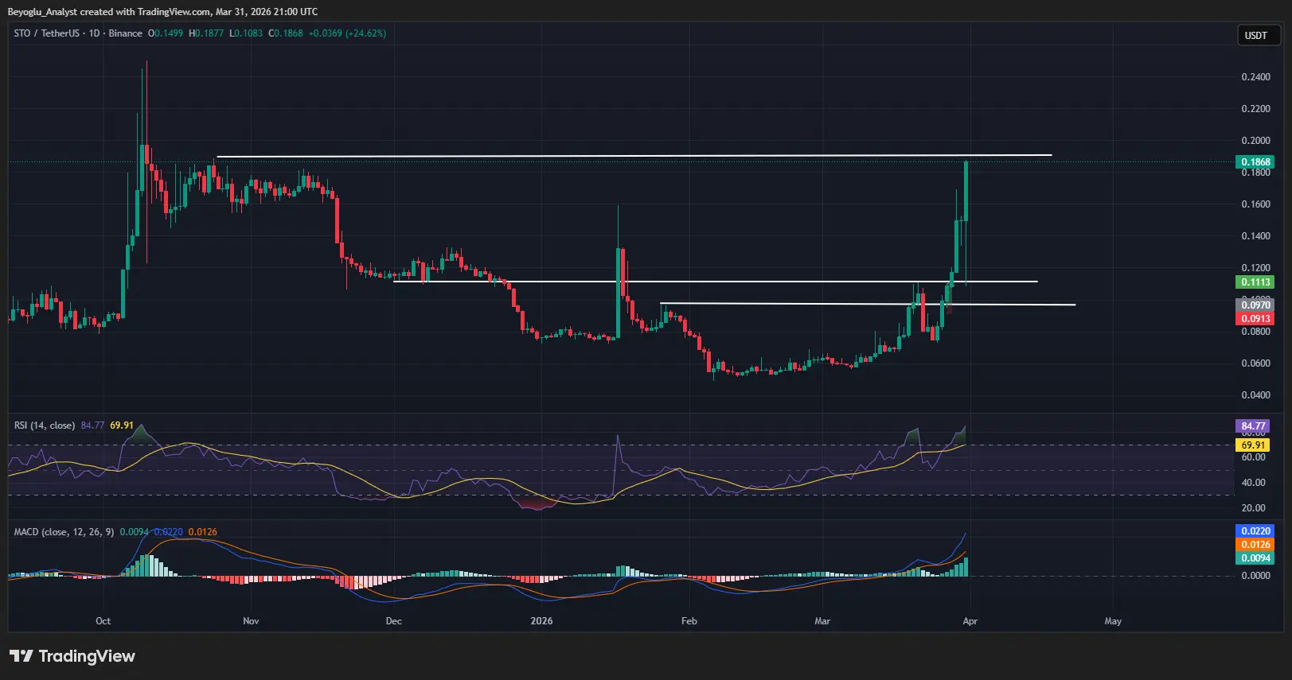Click the Apr label on time axis
Screen dimensions: 1292x680
coord(970,621)
